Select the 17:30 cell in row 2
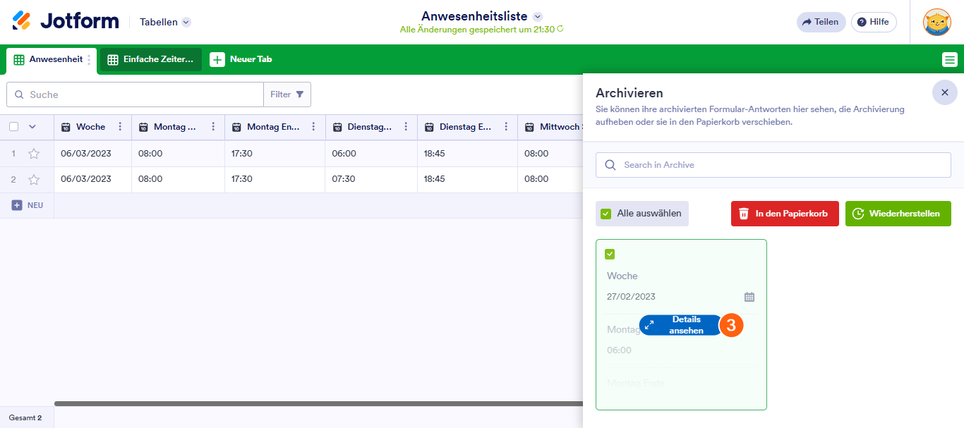The image size is (964, 428). coord(275,179)
